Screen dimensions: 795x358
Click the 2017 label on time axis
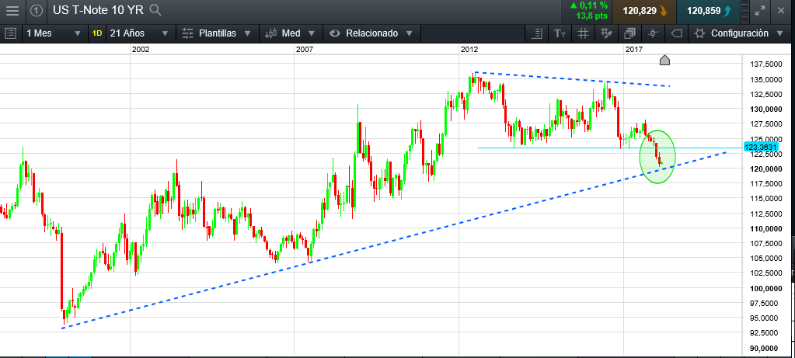[x=634, y=49]
